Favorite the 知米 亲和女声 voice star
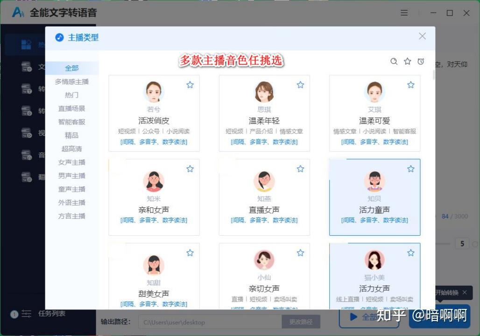The height and width of the screenshot is (336, 480). tap(190, 168)
